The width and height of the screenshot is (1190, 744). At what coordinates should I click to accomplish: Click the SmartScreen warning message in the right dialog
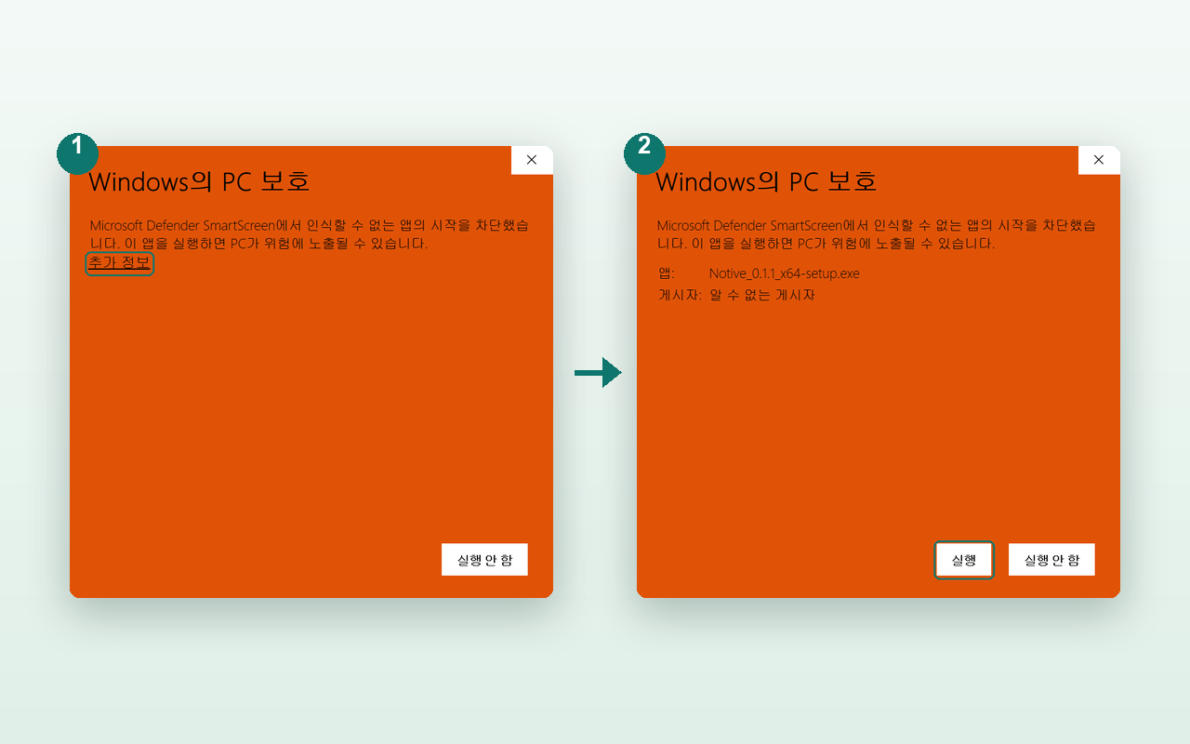[x=877, y=234]
